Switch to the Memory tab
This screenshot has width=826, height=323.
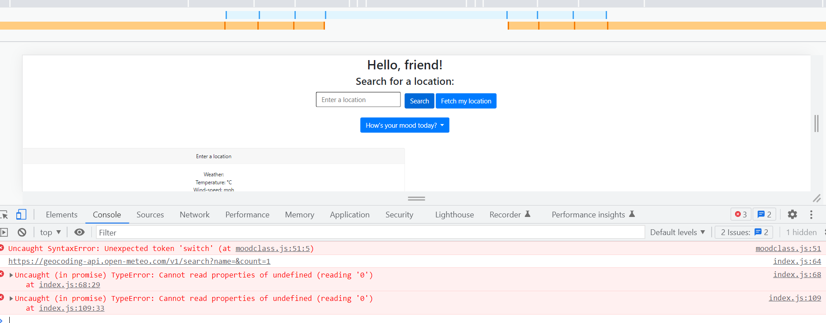[300, 215]
